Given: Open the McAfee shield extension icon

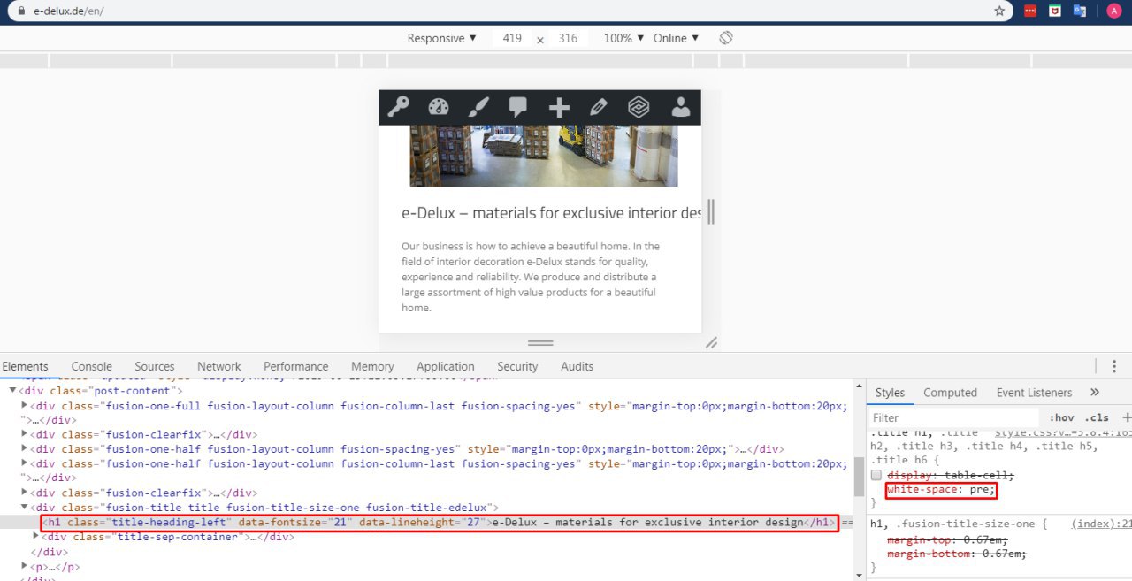Looking at the screenshot, I should coord(1055,11).
